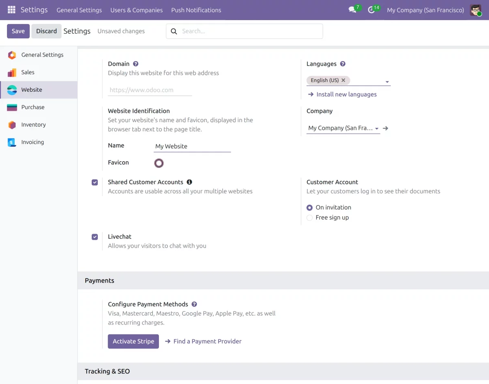This screenshot has height=384, width=489.
Task: Open the apps grid menu icon
Action: click(11, 10)
